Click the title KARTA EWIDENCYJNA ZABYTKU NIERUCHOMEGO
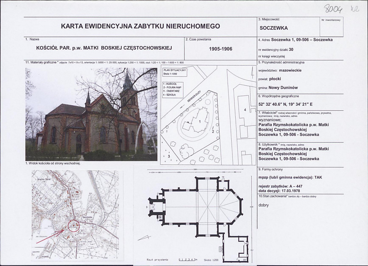Viewport: 368px width, 266px height. pyautogui.click(x=140, y=26)
